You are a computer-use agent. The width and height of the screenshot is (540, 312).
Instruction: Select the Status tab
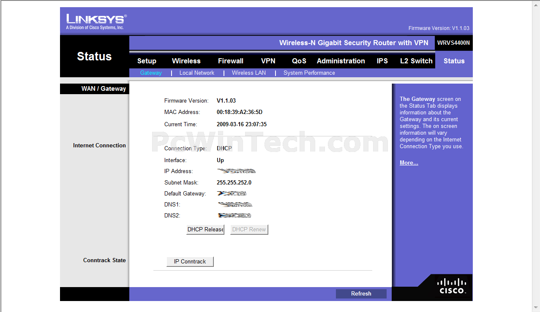(454, 61)
